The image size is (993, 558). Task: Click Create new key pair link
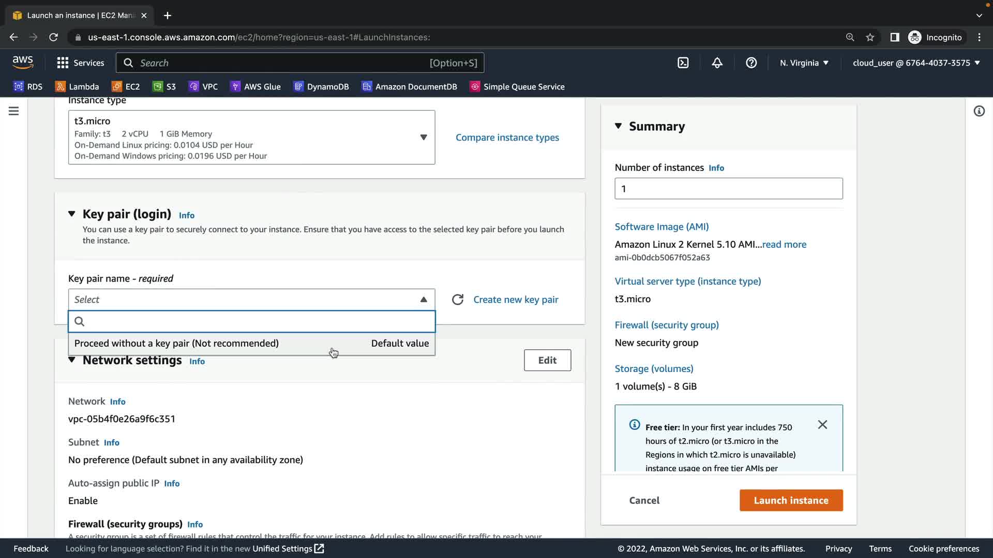click(x=516, y=300)
